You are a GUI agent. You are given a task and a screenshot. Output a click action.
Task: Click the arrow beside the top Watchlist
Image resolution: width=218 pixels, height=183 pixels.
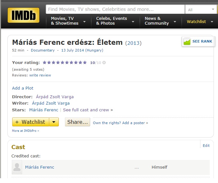[x=212, y=22]
